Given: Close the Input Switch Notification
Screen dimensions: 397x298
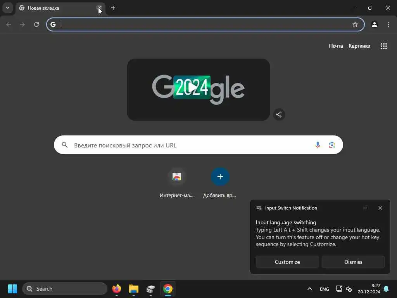Looking at the screenshot, I should pyautogui.click(x=380, y=208).
